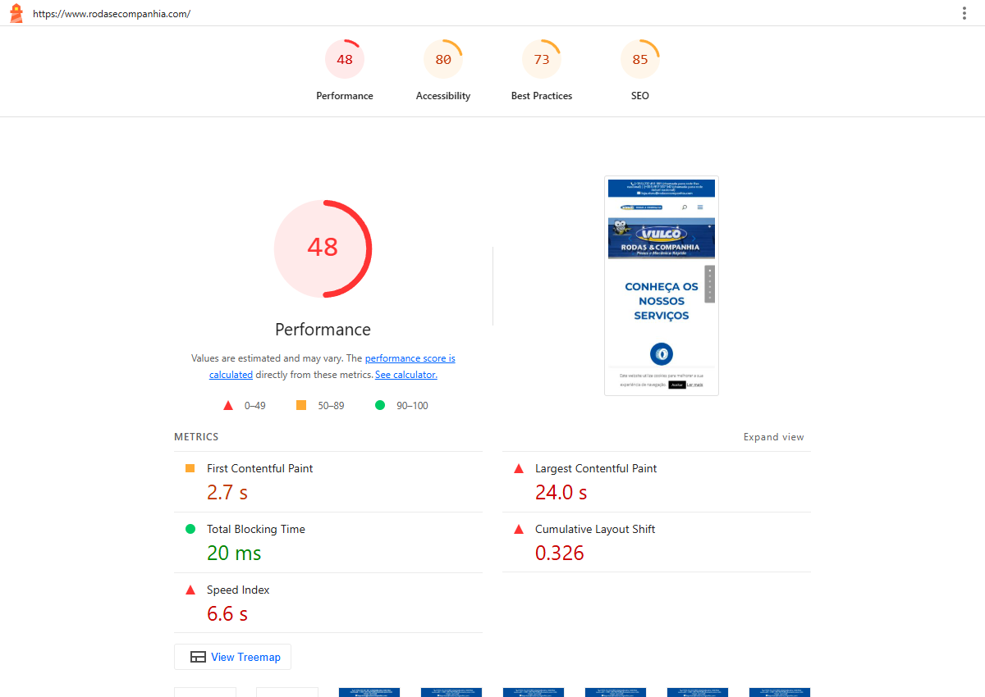Click the '90–100' legend range text
Image resolution: width=985 pixels, height=697 pixels.
pyautogui.click(x=412, y=405)
